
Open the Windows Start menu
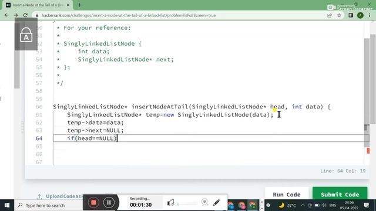[x=7, y=205]
